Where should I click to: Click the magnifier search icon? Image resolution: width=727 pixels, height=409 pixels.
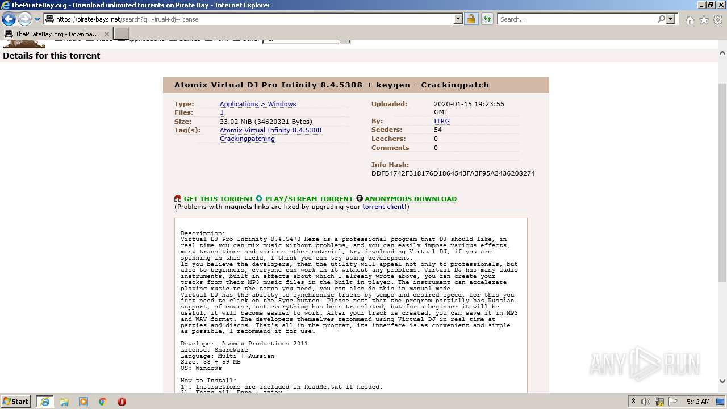point(661,19)
